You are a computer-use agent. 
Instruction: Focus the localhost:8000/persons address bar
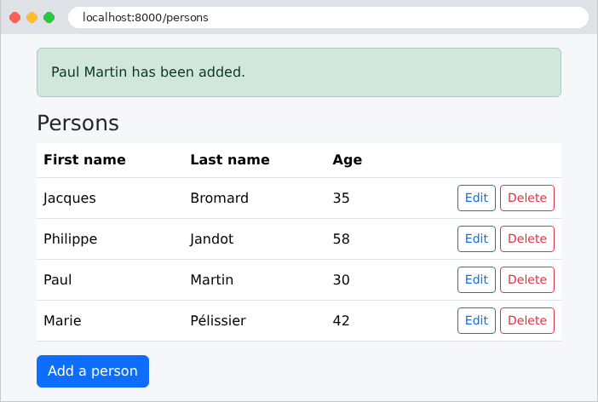328,18
